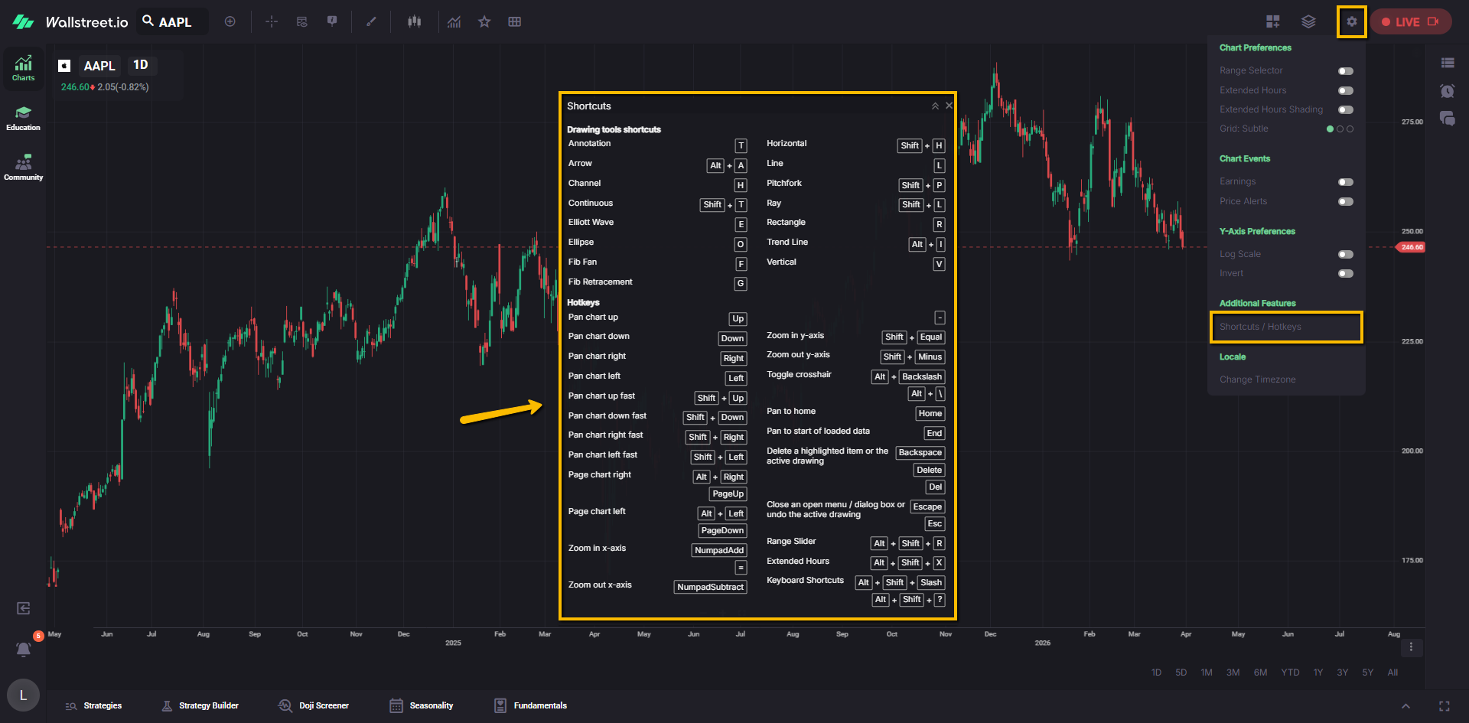Viewport: 1469px width, 723px height.
Task: Open the candlestick chart type icon
Action: 414,21
